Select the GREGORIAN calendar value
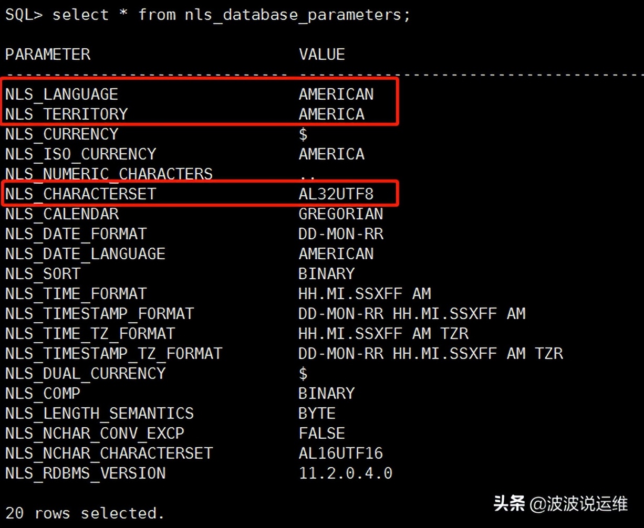This screenshot has width=644, height=528. tap(341, 214)
